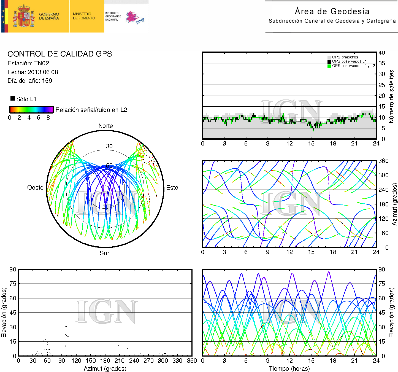This screenshot has height=372, width=398.
Task: Click the Relación señal/ruido en L2 label
Action: (91, 110)
